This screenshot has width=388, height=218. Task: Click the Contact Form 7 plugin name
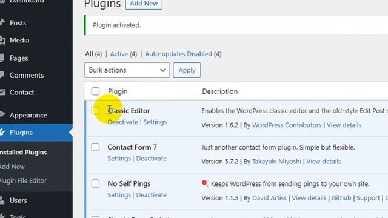coord(132,147)
